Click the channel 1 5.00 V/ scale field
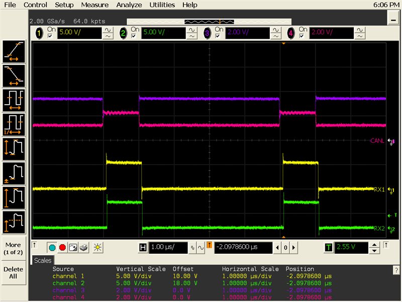Screen dimensions: 402x302 79,33
